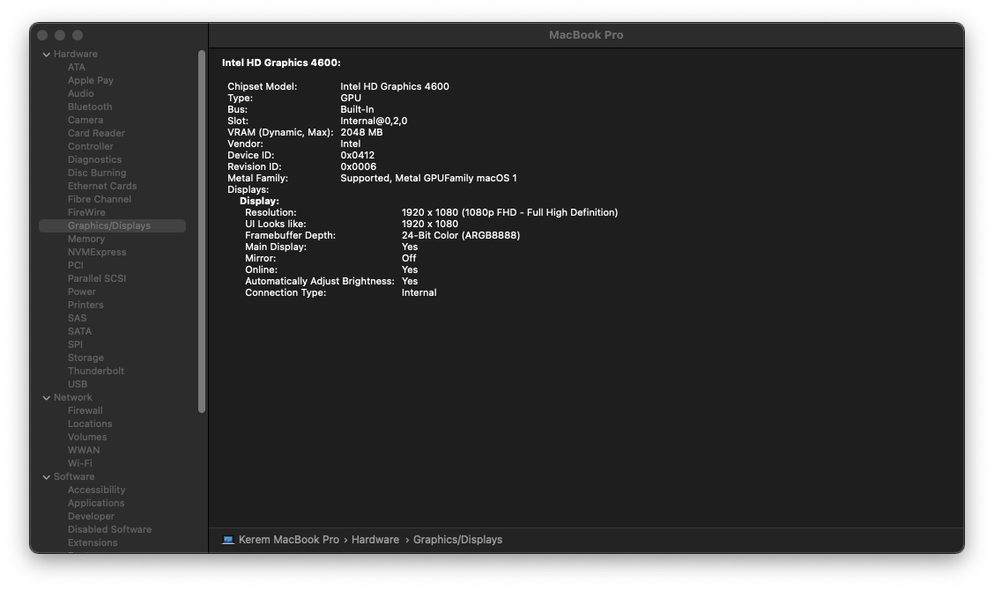
Task: Select Applications under Software
Action: coord(96,503)
